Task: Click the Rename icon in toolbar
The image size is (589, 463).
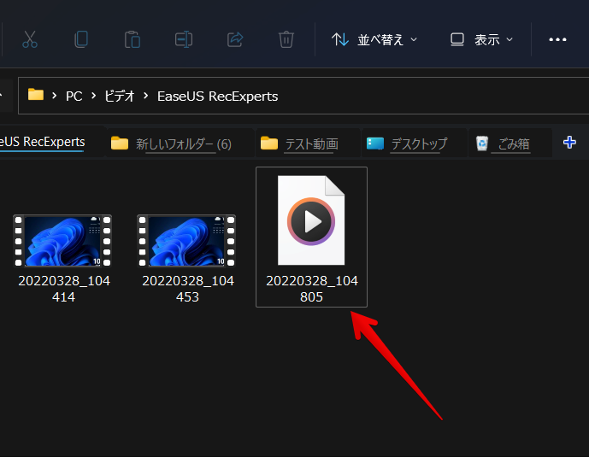Action: coord(184,39)
